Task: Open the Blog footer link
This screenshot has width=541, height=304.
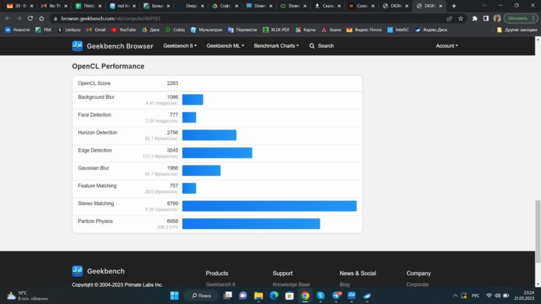Action: (x=344, y=285)
